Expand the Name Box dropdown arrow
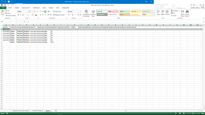The height and width of the screenshot is (115, 205). tap(10, 22)
